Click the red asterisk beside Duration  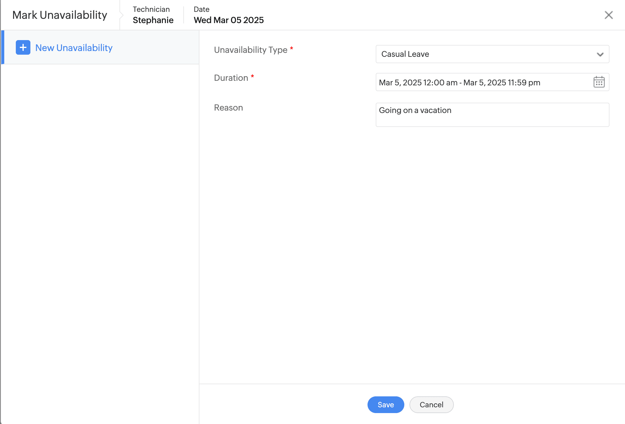tap(252, 76)
